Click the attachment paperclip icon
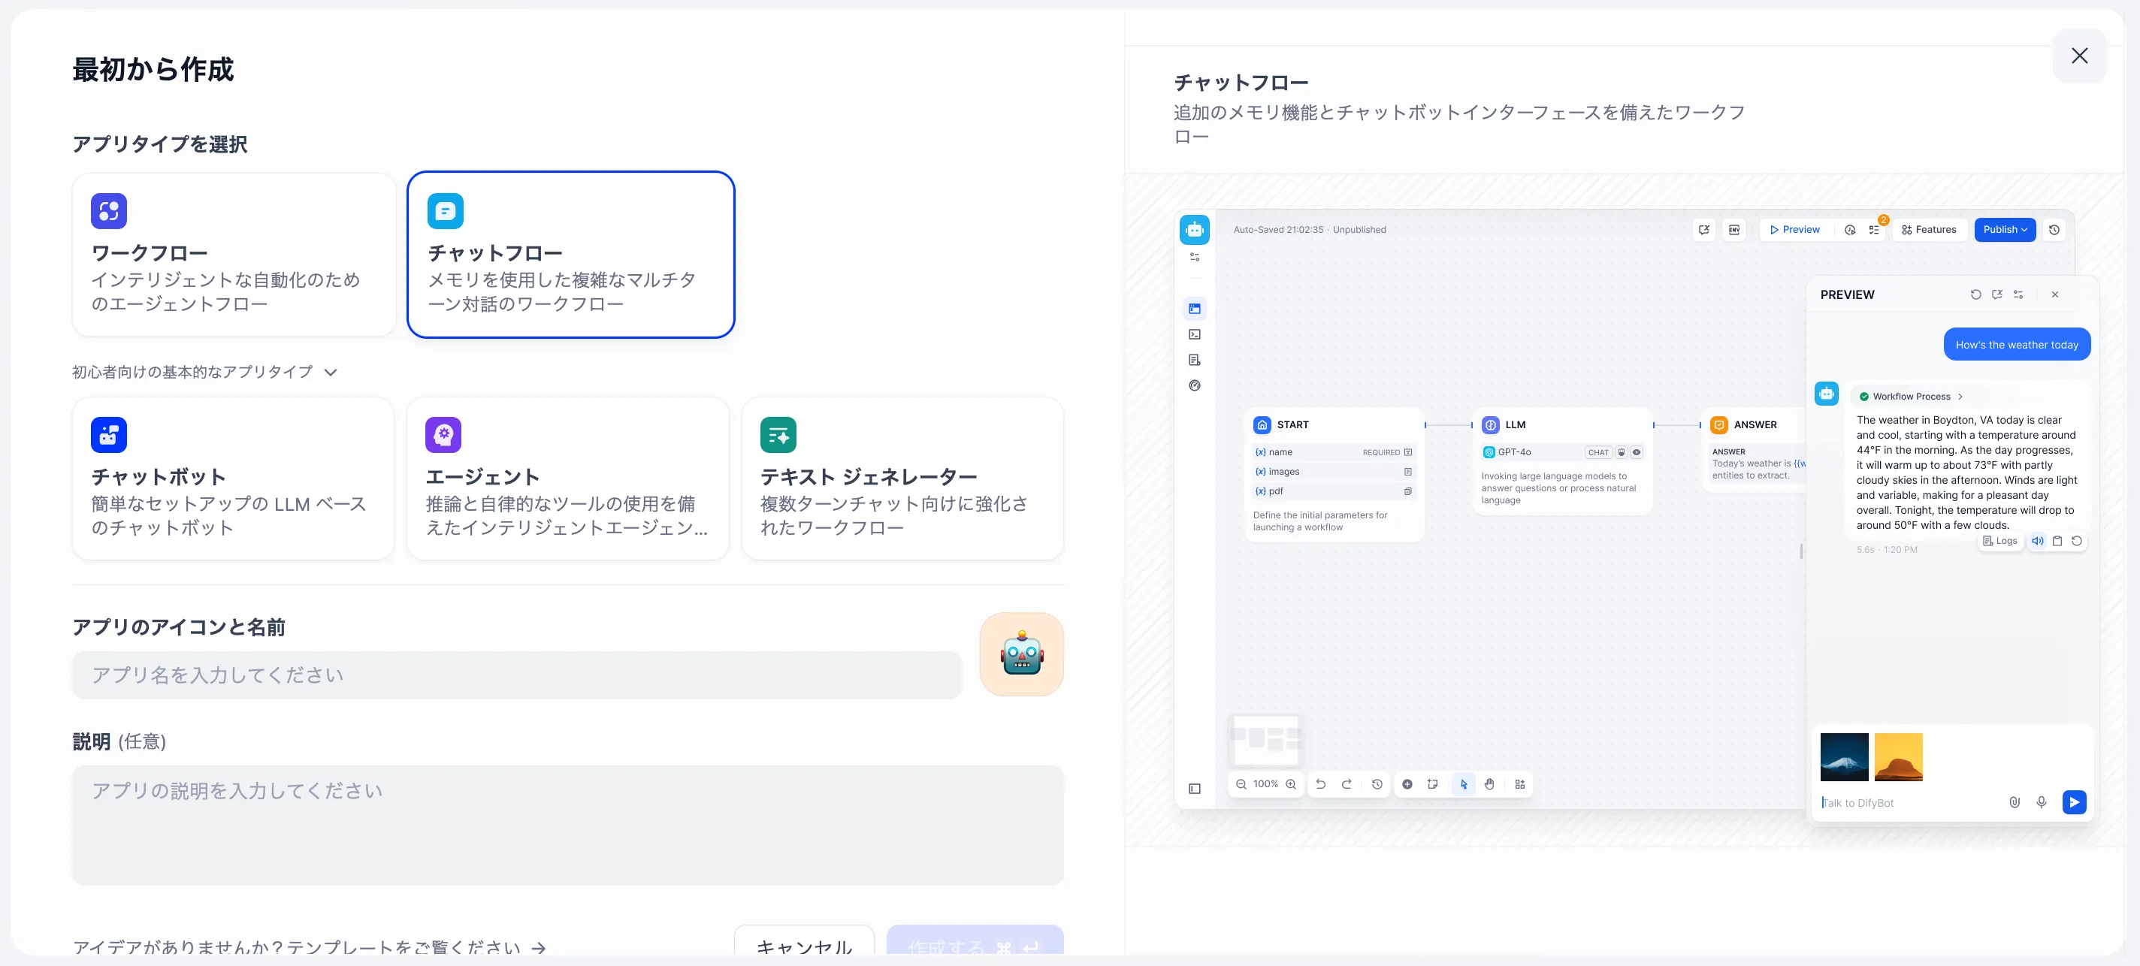 tap(2014, 801)
